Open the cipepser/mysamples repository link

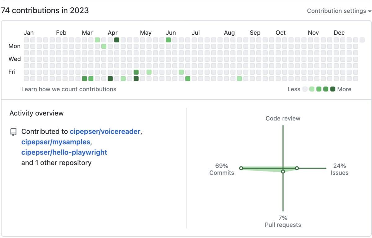pyautogui.click(x=56, y=142)
